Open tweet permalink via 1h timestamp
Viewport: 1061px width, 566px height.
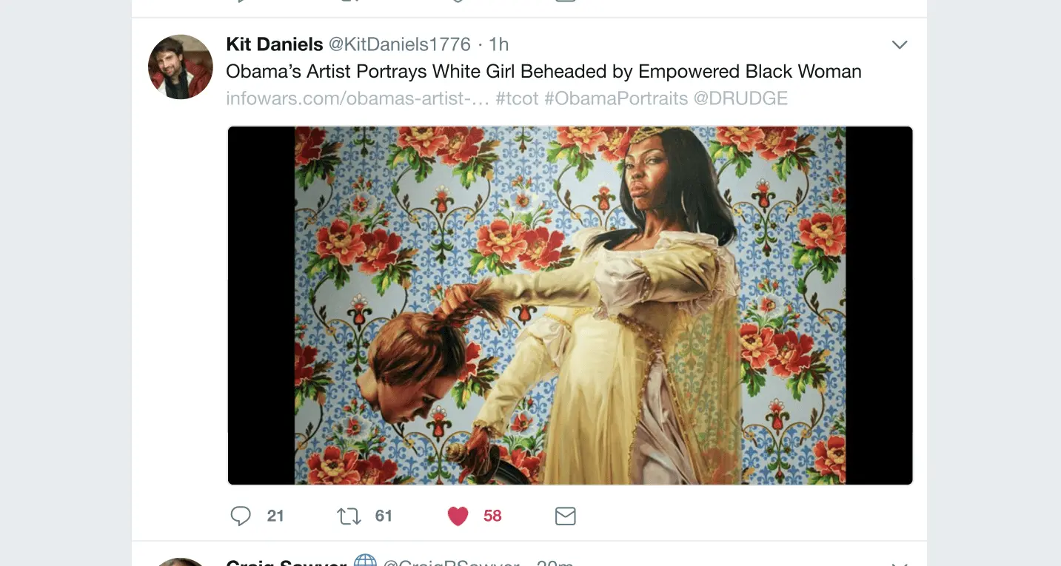(x=499, y=44)
